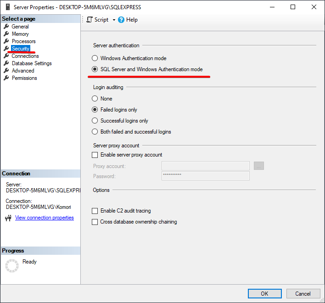Click the wrench icon beside Database Settings
This screenshot has width=325, height=303.
click(6, 63)
